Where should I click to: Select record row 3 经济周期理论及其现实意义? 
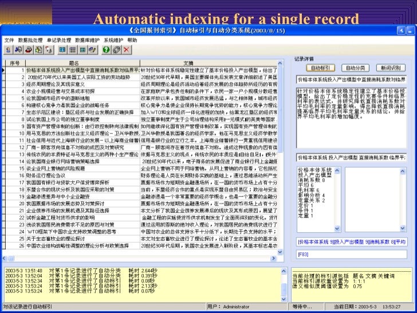141,84
